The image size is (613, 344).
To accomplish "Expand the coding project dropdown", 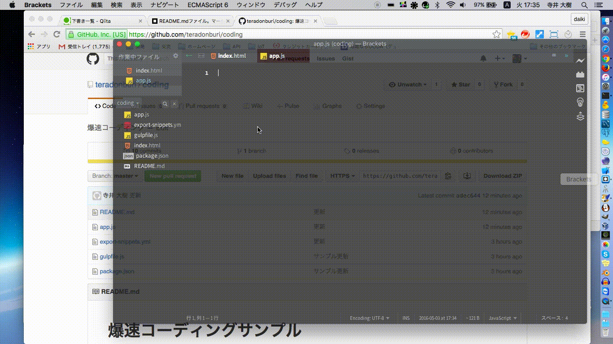I will (x=128, y=103).
